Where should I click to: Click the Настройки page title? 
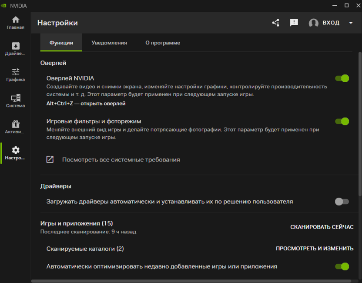pyautogui.click(x=57, y=23)
